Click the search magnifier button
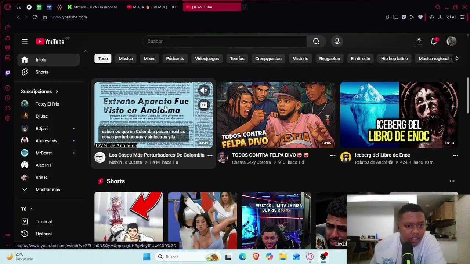Viewport: 470px width, 264px height. click(316, 41)
